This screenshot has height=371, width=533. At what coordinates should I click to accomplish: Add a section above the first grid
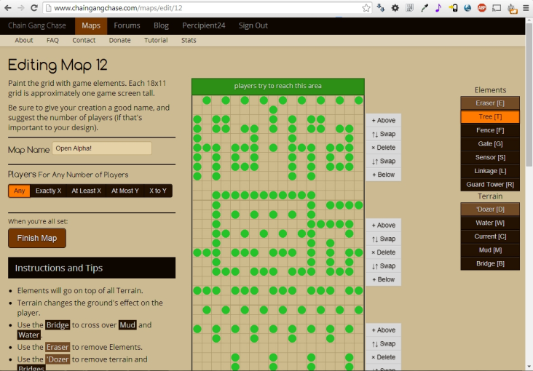click(x=384, y=120)
